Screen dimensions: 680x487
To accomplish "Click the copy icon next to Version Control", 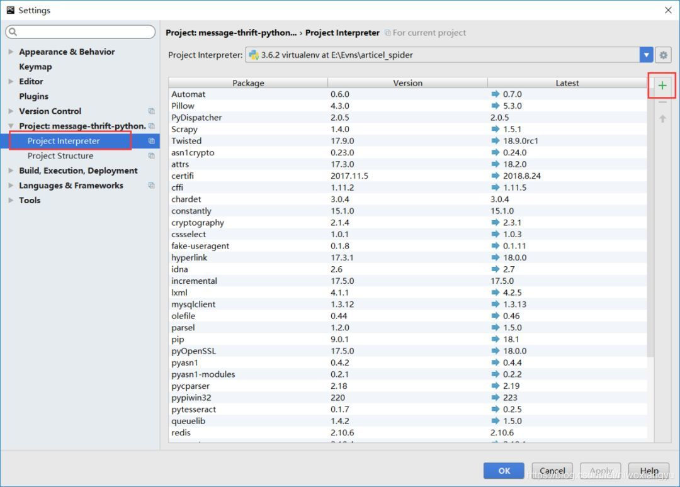I will [x=151, y=111].
